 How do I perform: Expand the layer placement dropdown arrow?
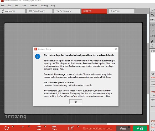click(x=29, y=127)
